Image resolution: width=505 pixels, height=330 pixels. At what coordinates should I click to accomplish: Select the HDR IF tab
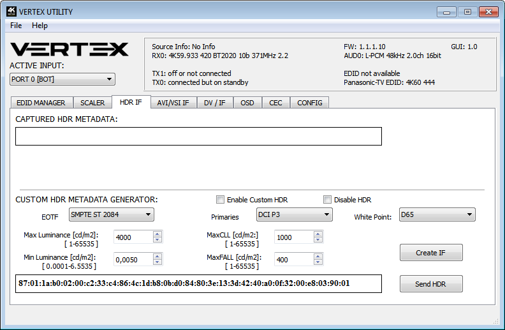coord(131,102)
